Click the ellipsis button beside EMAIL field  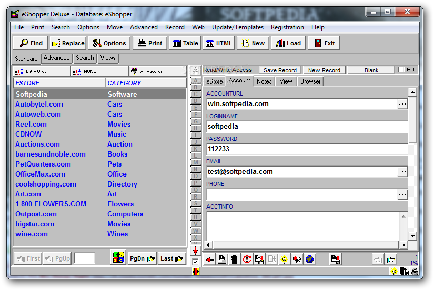coord(402,172)
